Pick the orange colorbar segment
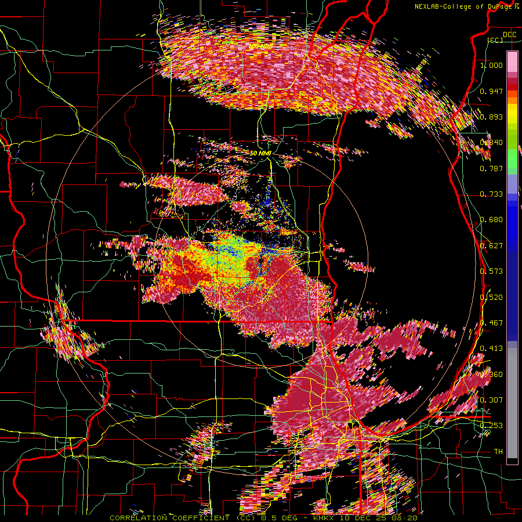The width and height of the screenshot is (522, 522). pos(512,100)
